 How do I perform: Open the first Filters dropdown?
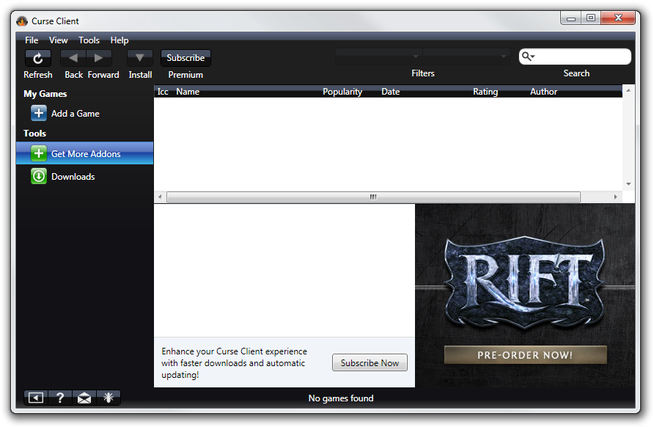(x=378, y=56)
